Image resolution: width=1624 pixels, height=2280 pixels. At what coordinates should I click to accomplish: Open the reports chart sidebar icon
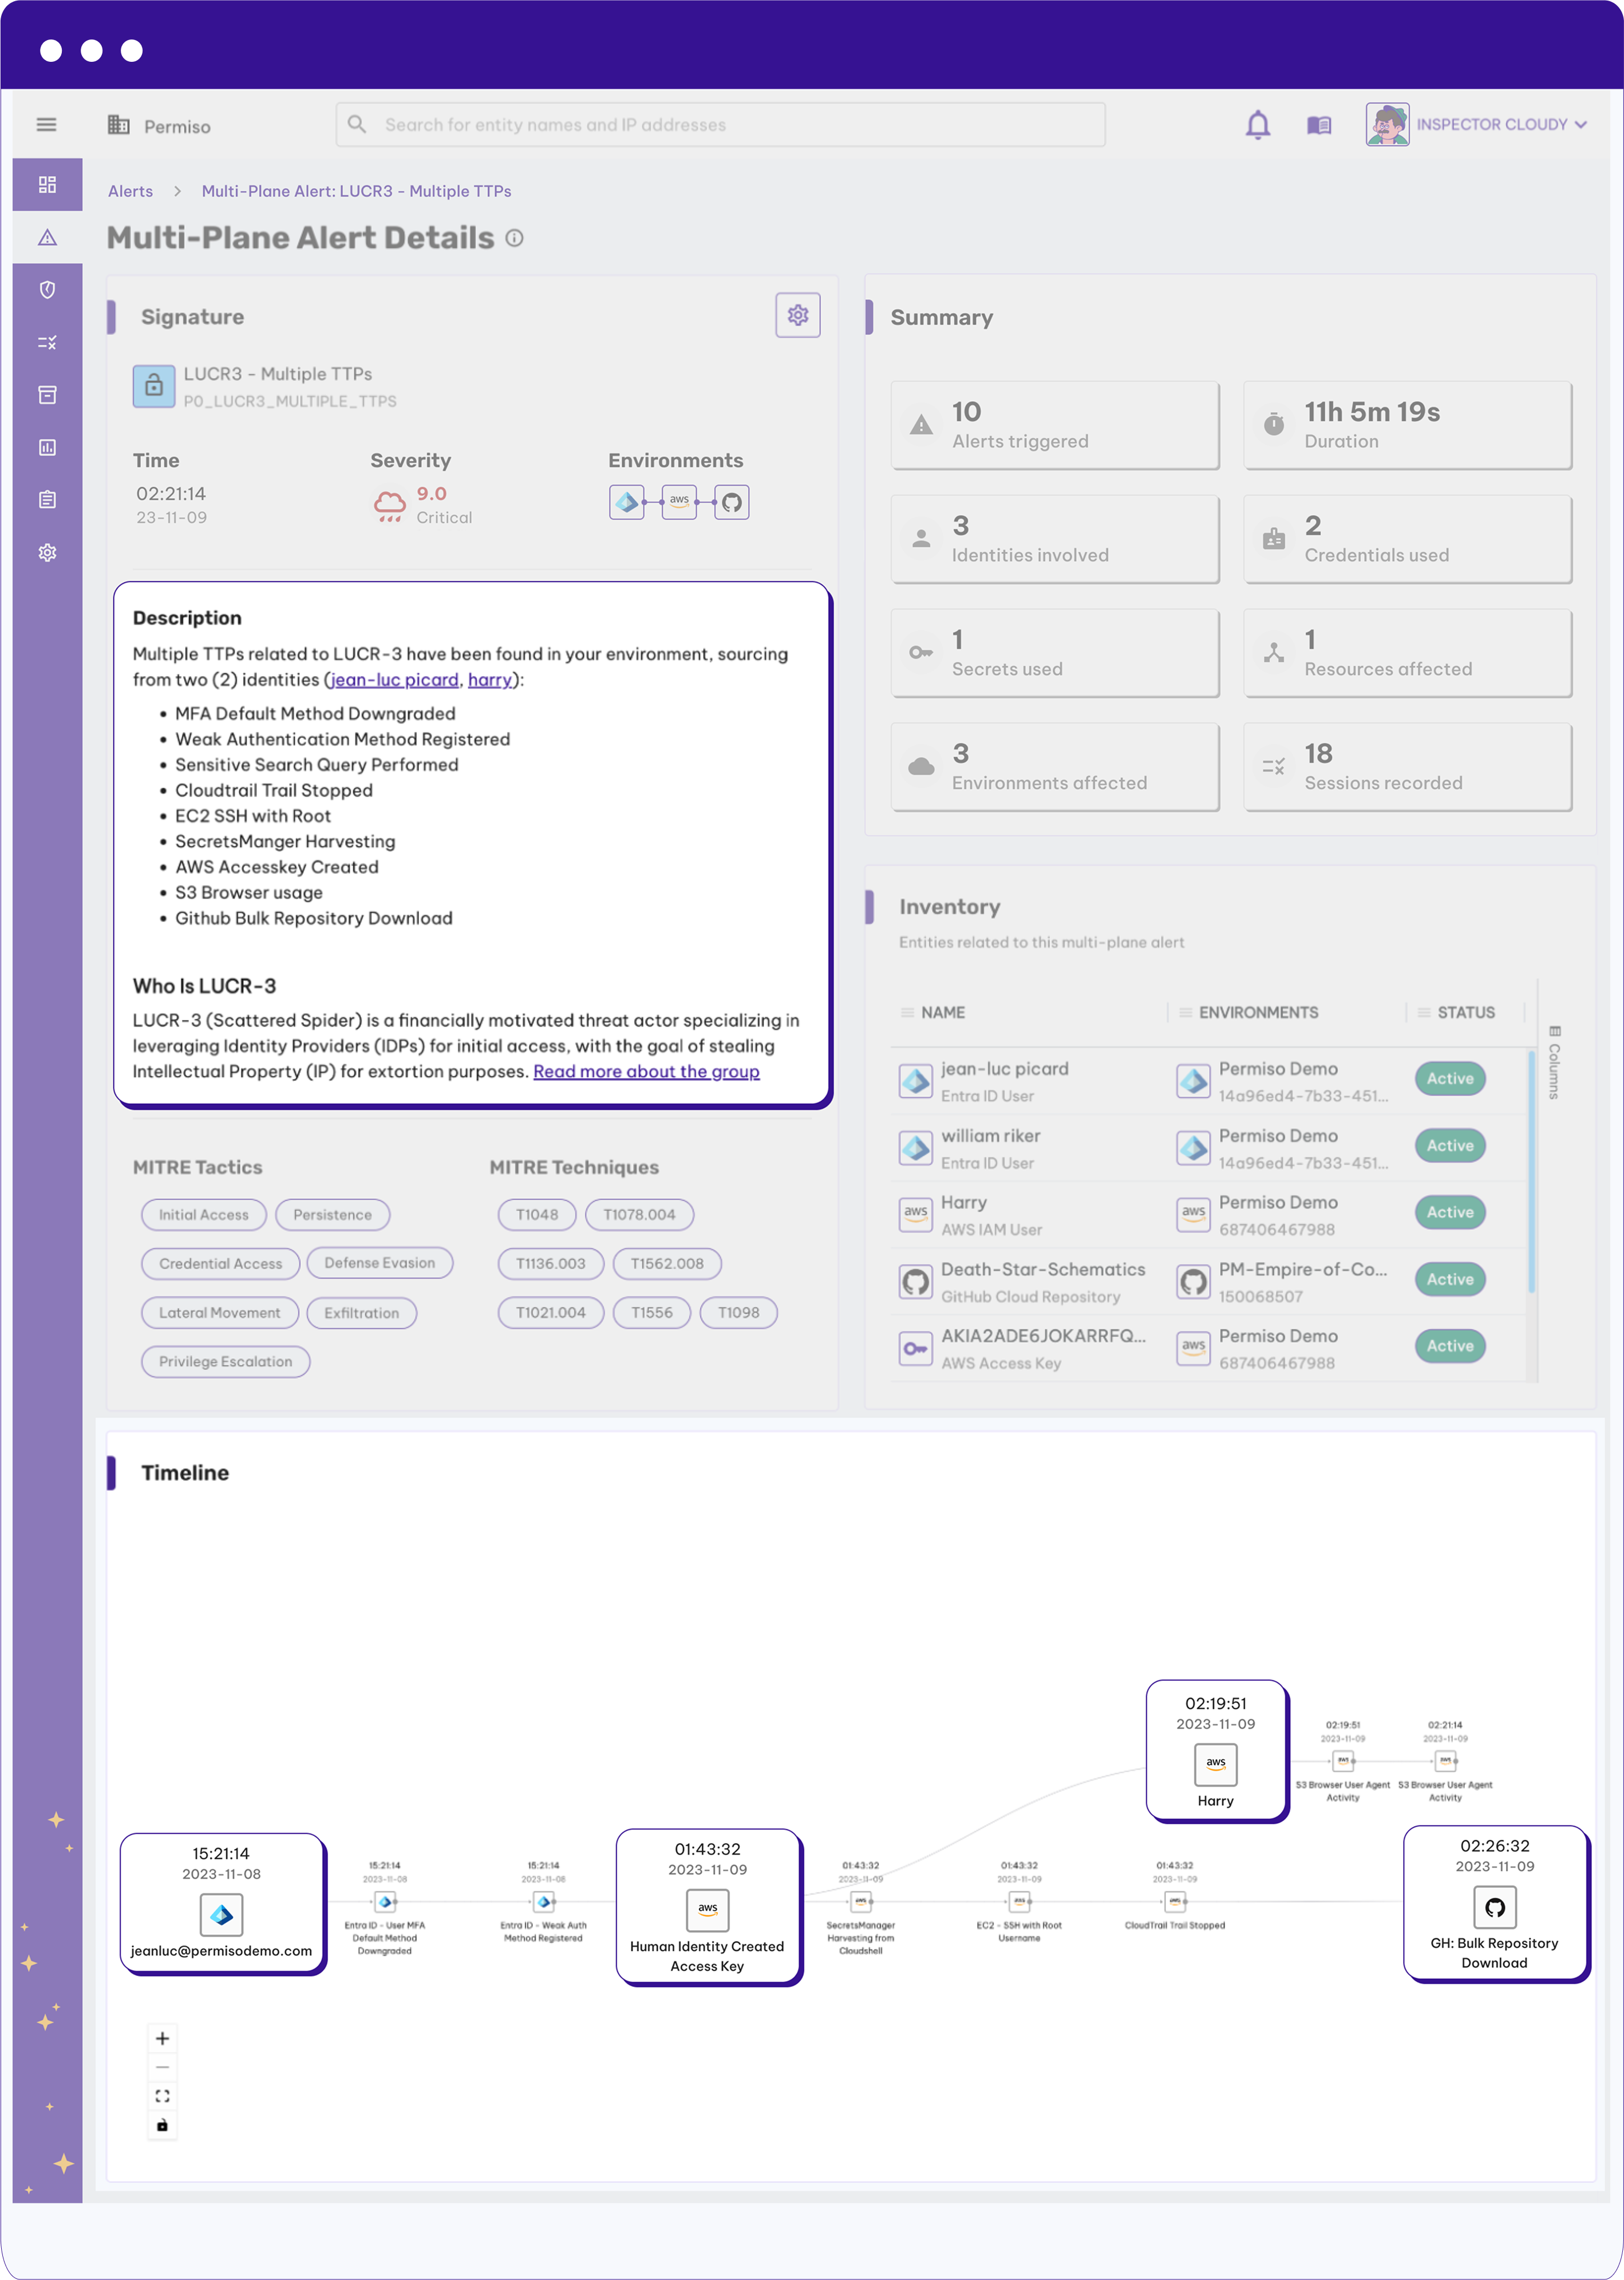(x=47, y=447)
